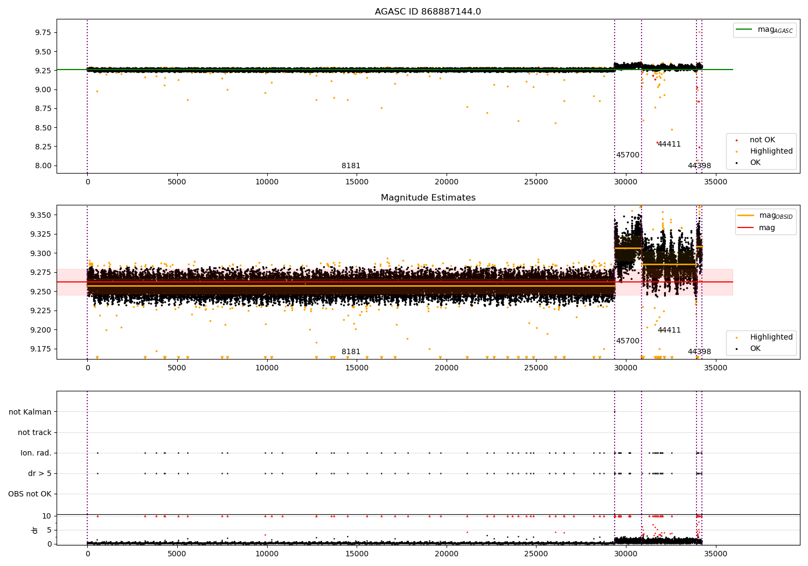Screen dimensions: 808x566
Task: Click the 'OBS not OK' axis label
Action: coord(30,494)
